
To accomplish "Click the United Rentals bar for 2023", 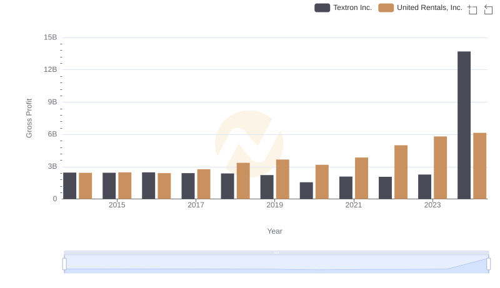I will [441, 168].
